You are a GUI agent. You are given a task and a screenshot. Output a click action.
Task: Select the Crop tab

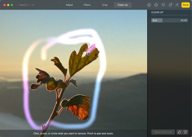tap(105, 5)
